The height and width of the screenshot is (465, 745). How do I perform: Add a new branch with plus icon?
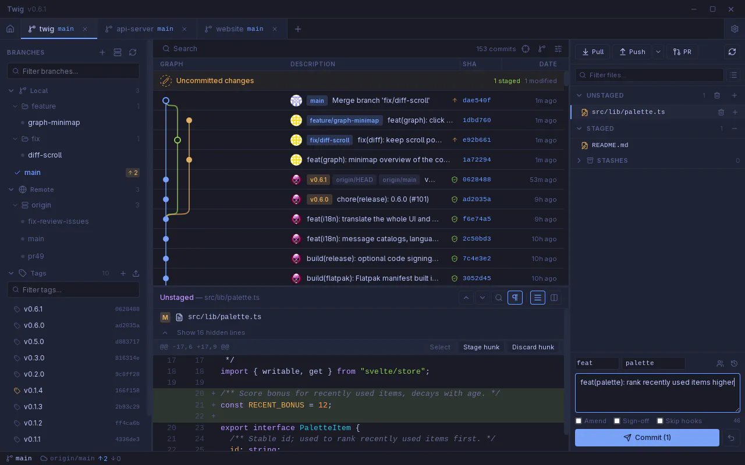[102, 52]
